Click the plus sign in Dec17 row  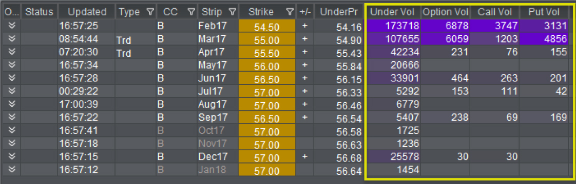coord(304,156)
